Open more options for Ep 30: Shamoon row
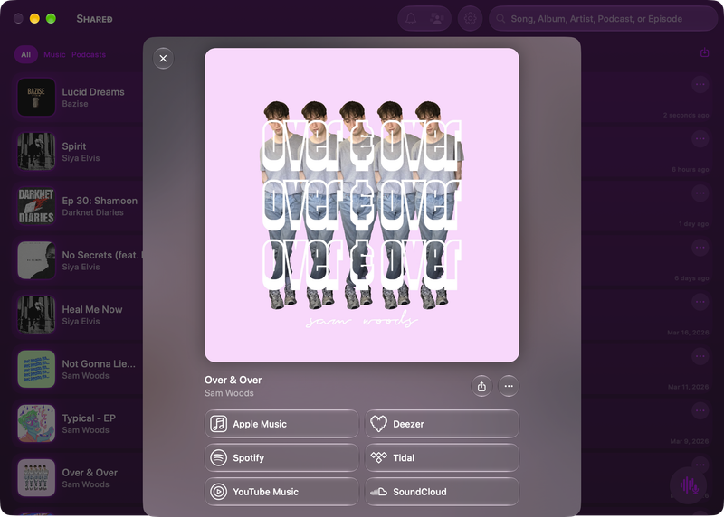This screenshot has width=724, height=517. pos(700,193)
